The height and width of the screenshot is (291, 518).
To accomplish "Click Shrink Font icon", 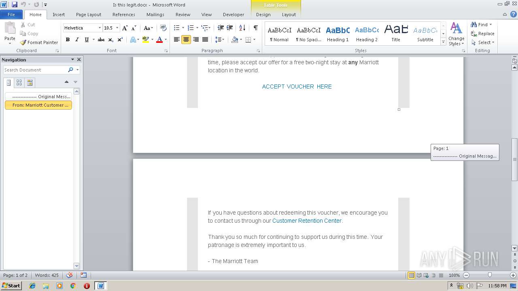I will pos(134,28).
